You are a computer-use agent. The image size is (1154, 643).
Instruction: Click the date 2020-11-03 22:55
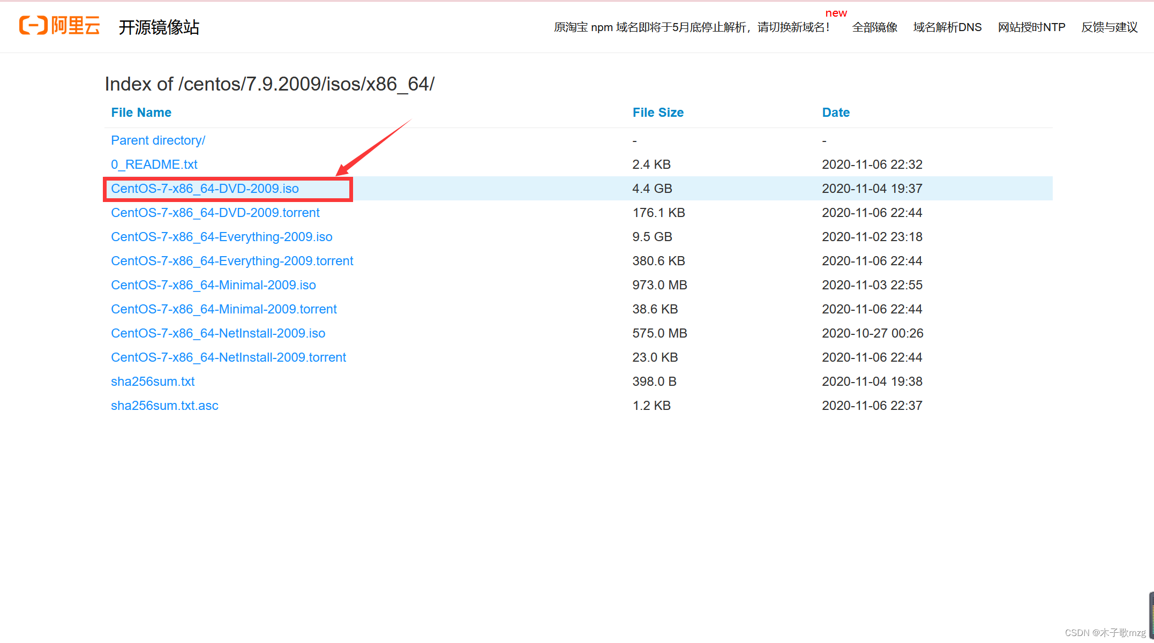click(x=872, y=285)
